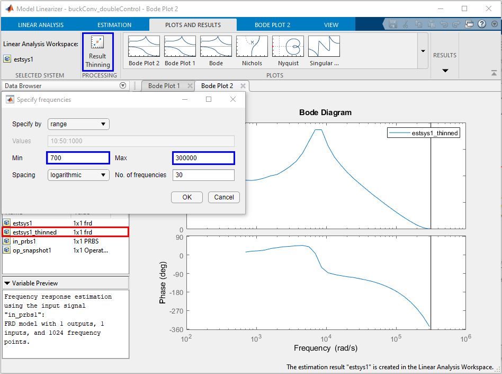The height and width of the screenshot is (374, 502).
Task: Click the switch windows icon in toolbar
Action: tap(469, 24)
